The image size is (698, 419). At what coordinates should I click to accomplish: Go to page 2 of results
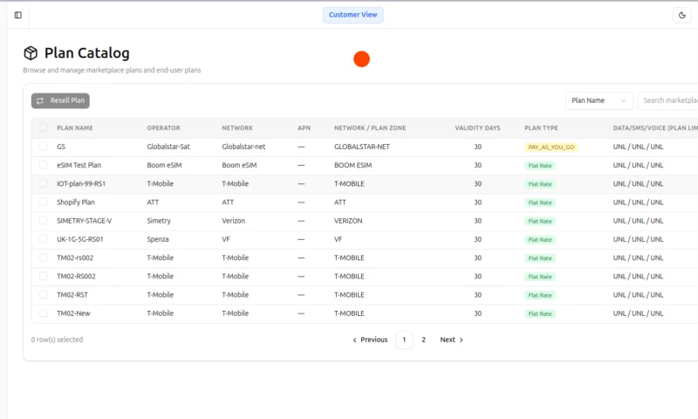[424, 340]
